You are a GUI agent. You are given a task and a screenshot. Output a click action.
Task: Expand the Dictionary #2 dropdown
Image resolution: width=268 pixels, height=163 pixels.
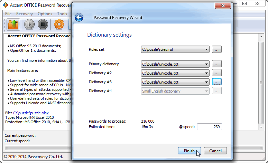pos(206,73)
